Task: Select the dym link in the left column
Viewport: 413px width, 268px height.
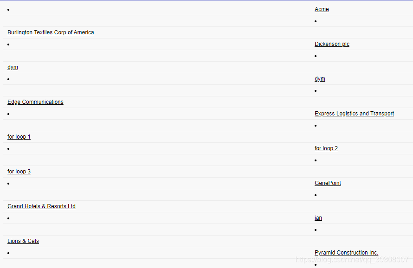Action: pyautogui.click(x=13, y=67)
